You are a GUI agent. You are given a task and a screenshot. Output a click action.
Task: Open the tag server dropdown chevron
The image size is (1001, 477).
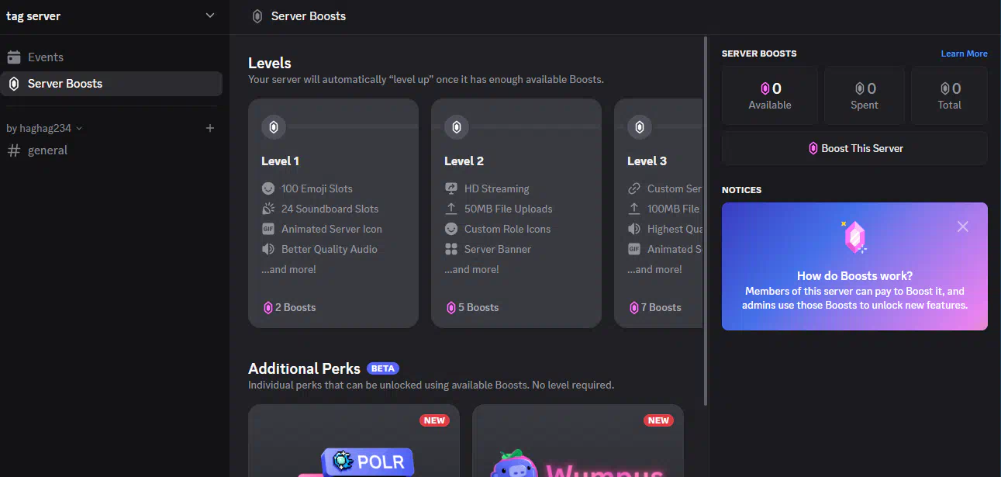209,16
